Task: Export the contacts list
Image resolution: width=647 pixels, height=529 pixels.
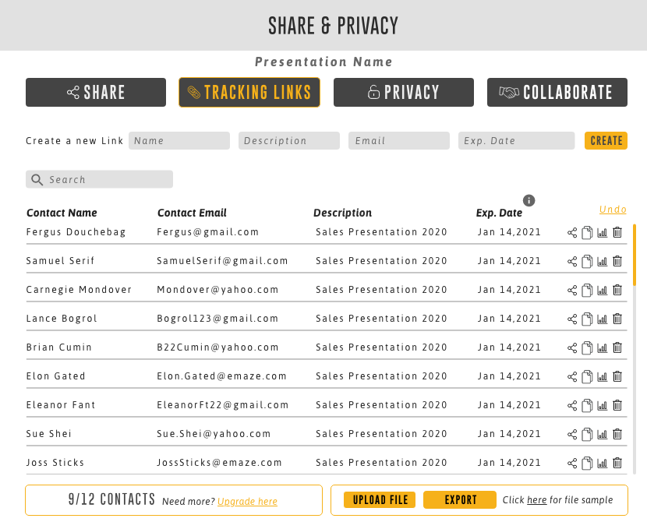Action: [460, 500]
